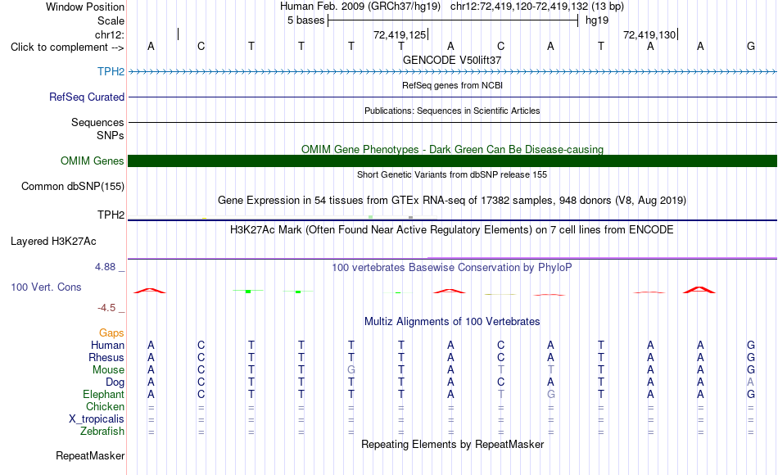Click the Window Position label
The width and height of the screenshot is (778, 475).
coord(85,7)
